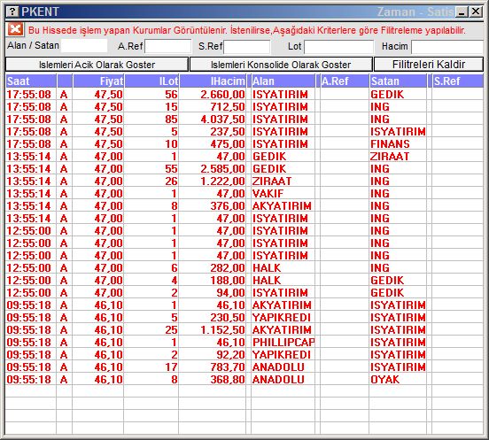Image resolution: width=489 pixels, height=440 pixels.
Task: Click the help question mark icon in title bar
Action: pos(12,12)
